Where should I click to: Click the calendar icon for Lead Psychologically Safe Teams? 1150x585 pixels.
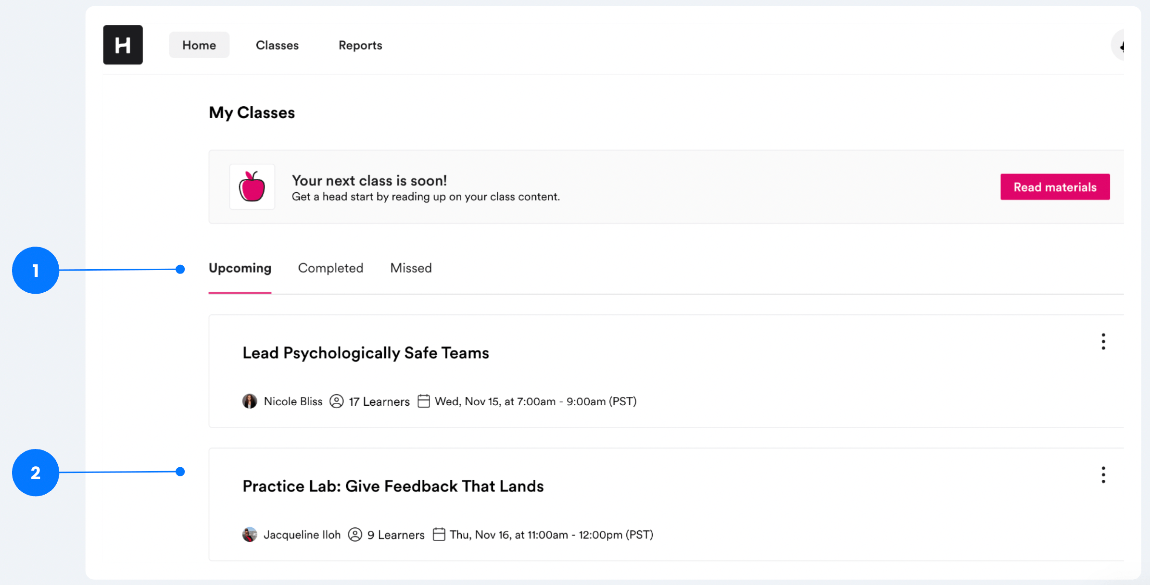click(424, 401)
